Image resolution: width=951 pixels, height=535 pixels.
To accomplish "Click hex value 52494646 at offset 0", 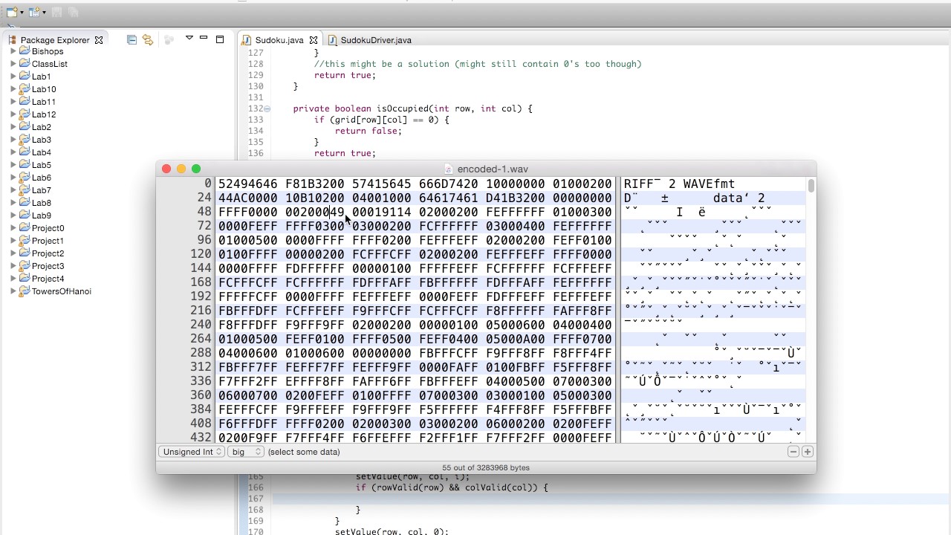I will pyautogui.click(x=247, y=184).
